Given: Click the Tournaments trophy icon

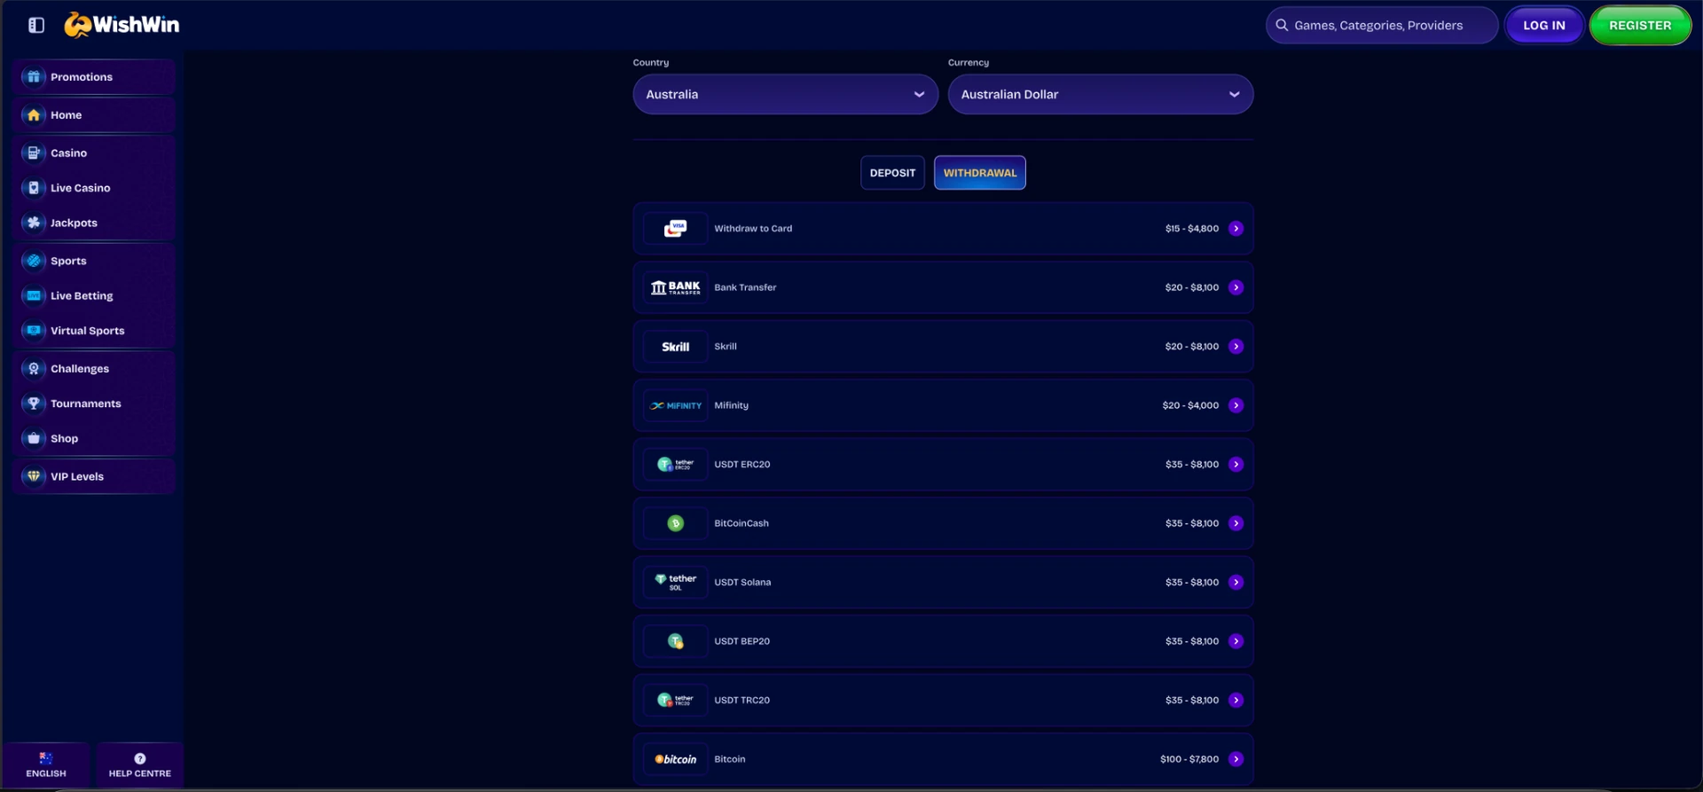Looking at the screenshot, I should point(34,404).
